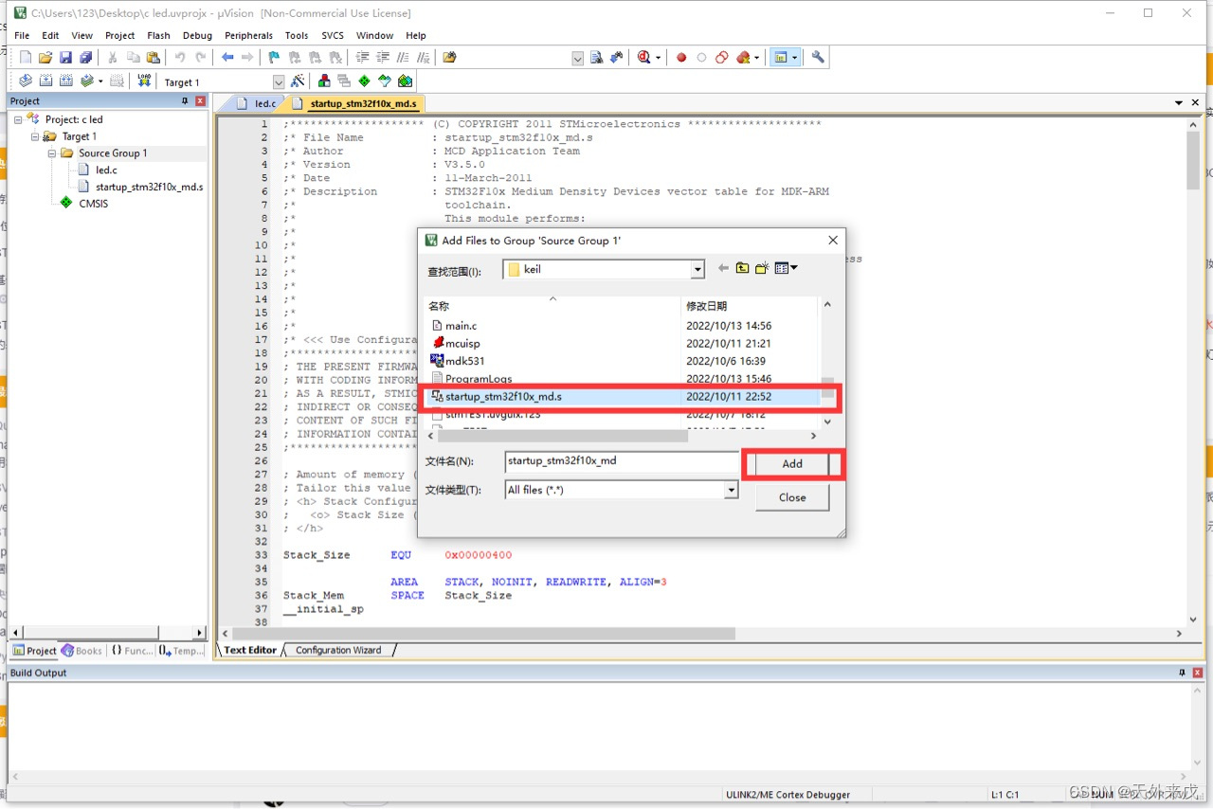
Task: Click the green Manage Run-Time Environment icon
Action: 364,81
